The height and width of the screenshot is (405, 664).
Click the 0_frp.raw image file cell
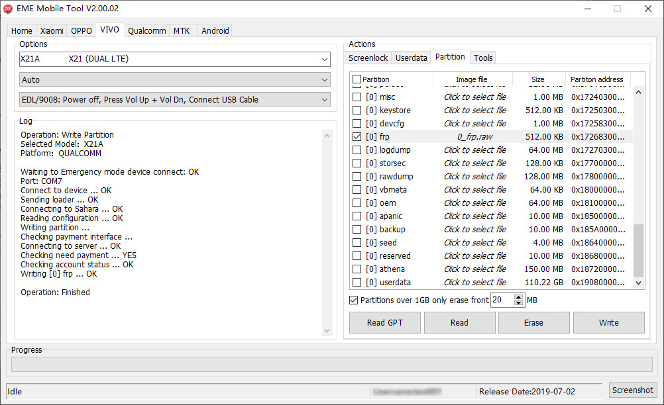(474, 137)
